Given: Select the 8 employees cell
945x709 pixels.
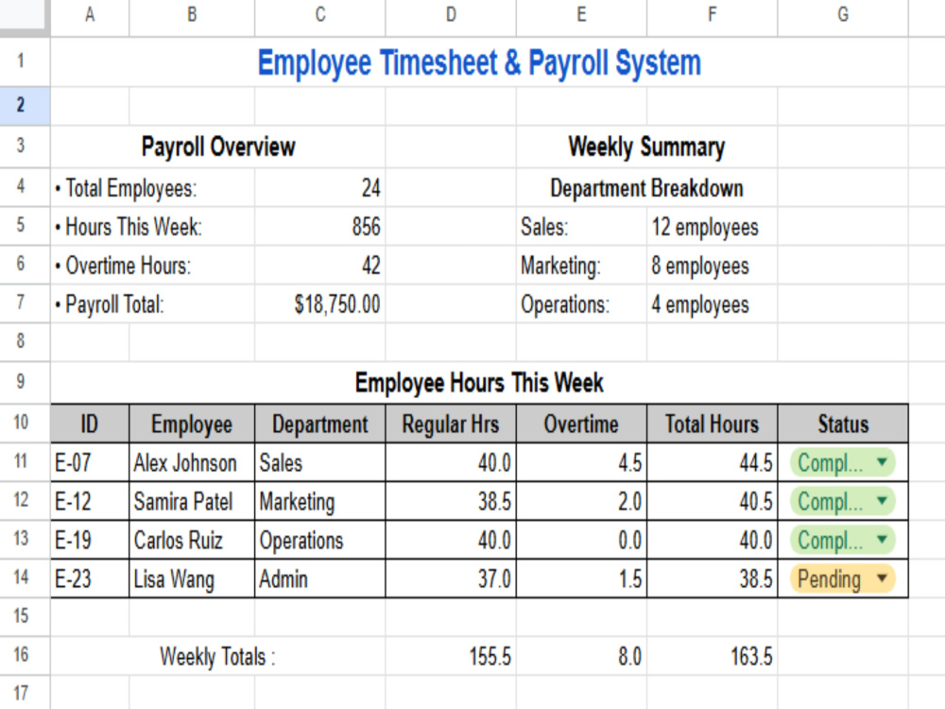Looking at the screenshot, I should click(713, 266).
